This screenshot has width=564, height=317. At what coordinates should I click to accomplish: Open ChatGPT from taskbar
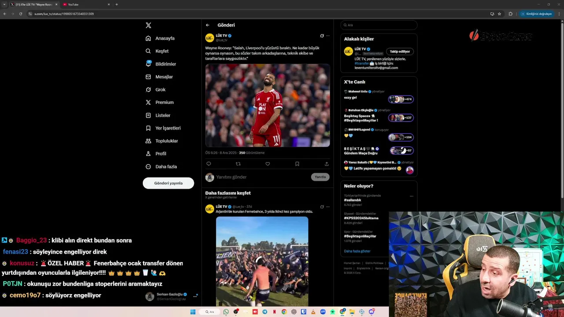(x=294, y=312)
